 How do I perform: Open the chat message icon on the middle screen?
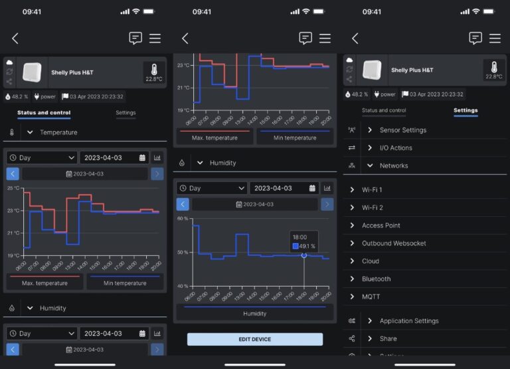click(305, 39)
